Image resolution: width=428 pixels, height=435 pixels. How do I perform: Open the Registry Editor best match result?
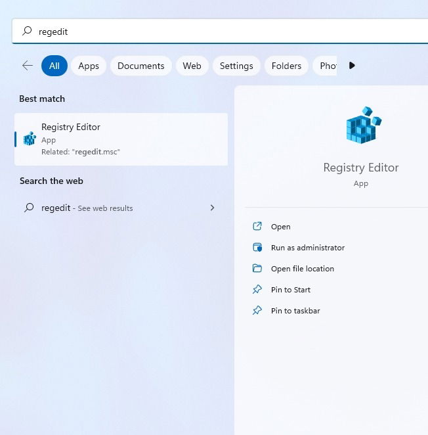(x=121, y=139)
